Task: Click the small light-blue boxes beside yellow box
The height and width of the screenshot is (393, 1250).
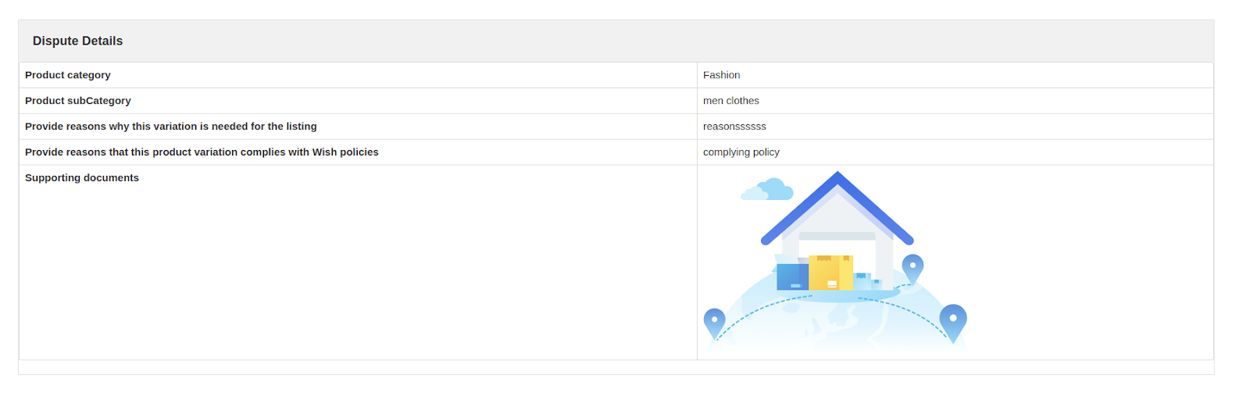Action: [x=866, y=280]
